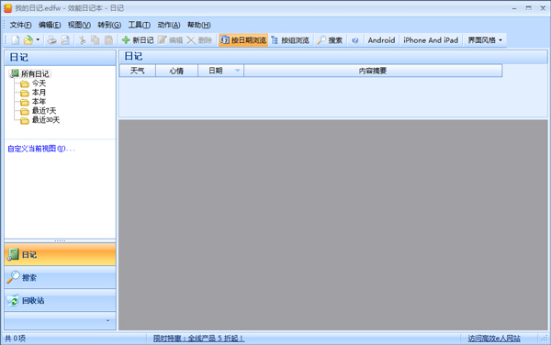This screenshot has height=345, width=551.
Task: Select 所有日记 root tree node
Action: (35, 73)
